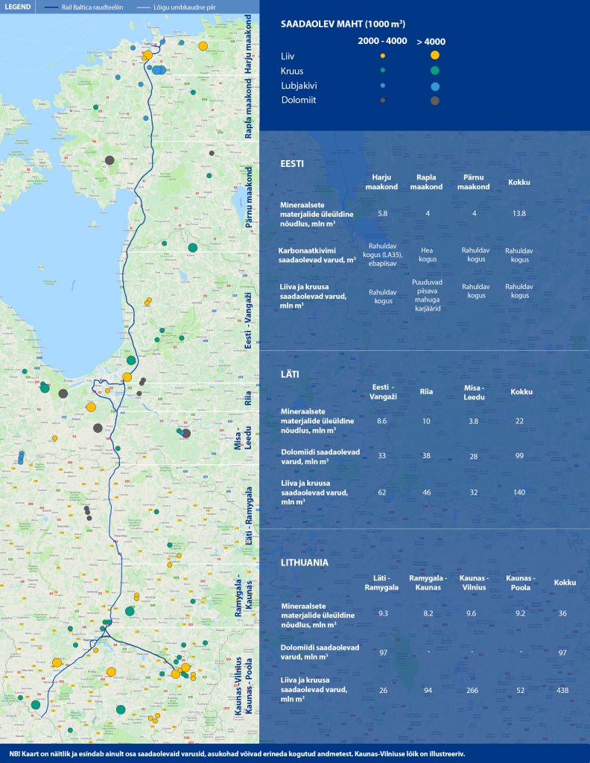Open the LÄTI section heading
590x763 pixels.
coord(289,373)
